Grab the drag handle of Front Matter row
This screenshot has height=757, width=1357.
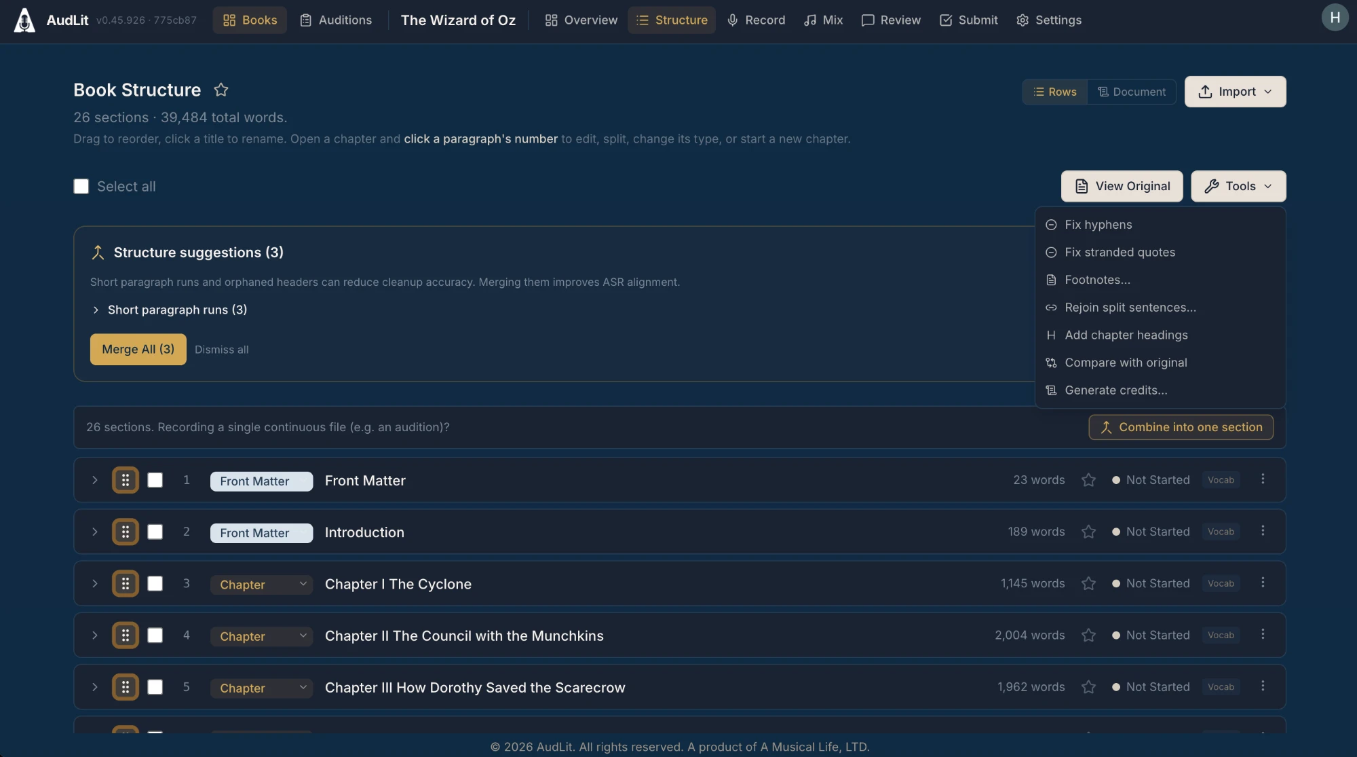(x=126, y=480)
